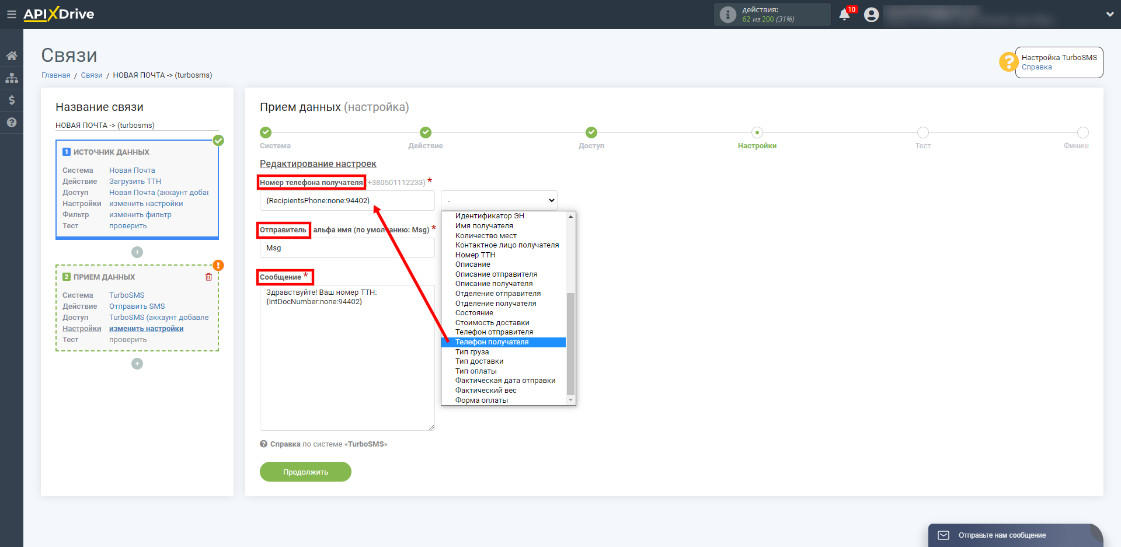
Task: Open the home icon in sidebar
Action: [12, 55]
